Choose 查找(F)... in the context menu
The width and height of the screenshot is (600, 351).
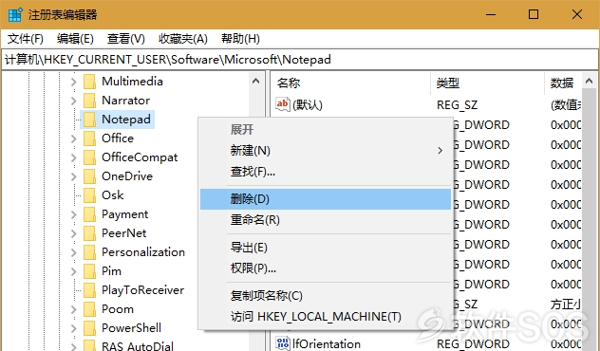pyautogui.click(x=326, y=172)
